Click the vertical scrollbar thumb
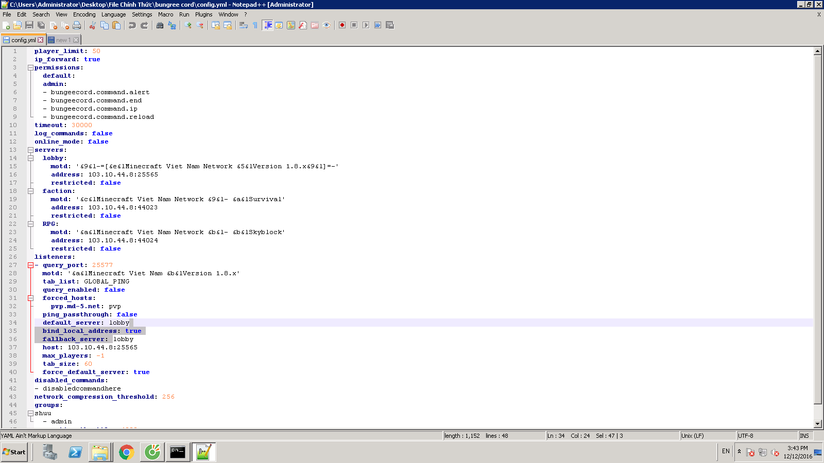Screen dimensions: 824x463 coord(818,229)
